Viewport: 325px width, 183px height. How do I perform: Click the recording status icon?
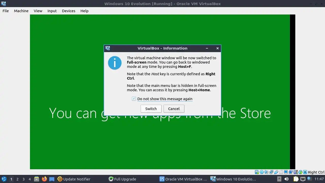point(291,172)
